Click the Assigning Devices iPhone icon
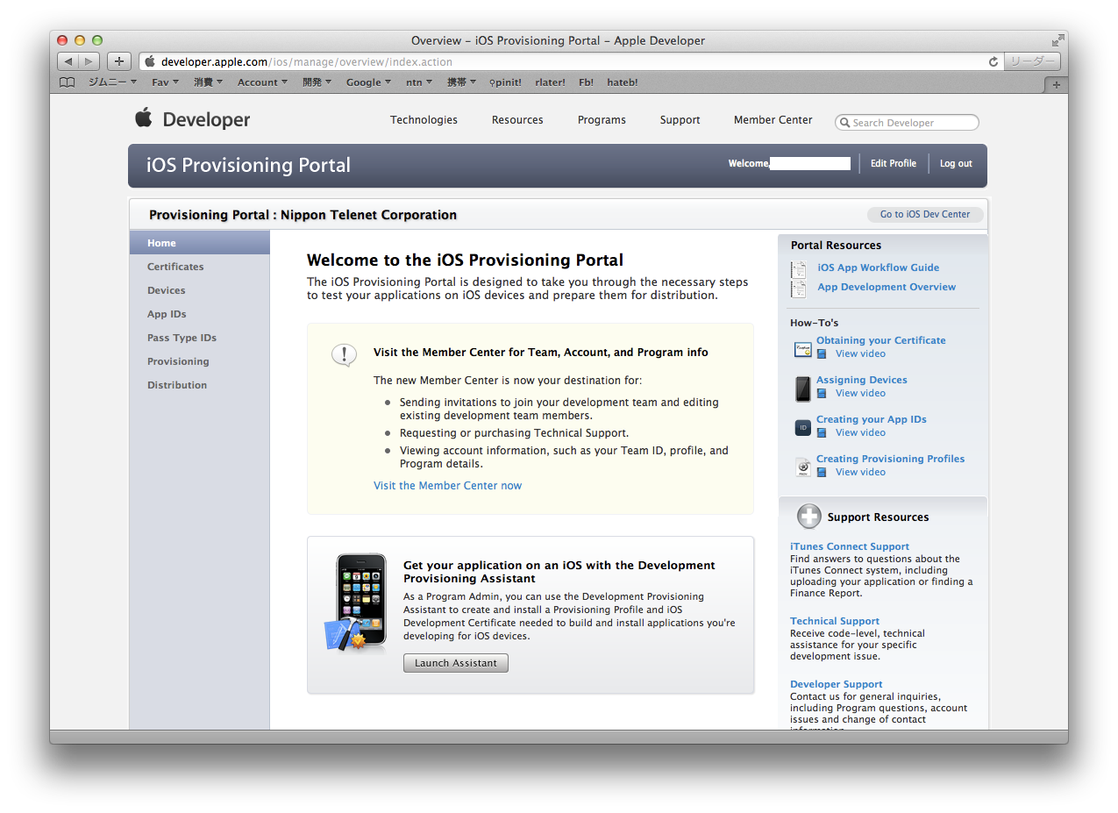Image resolution: width=1118 pixels, height=813 pixels. [x=802, y=389]
